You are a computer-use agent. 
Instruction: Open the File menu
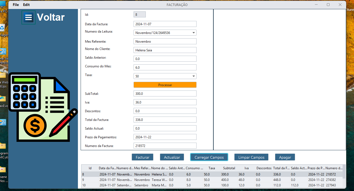16,5
